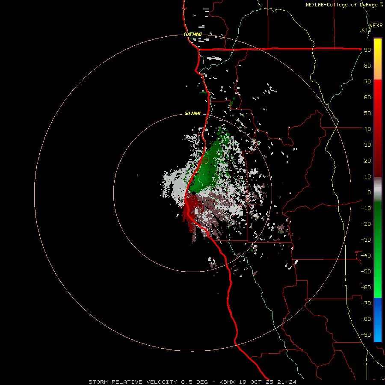Click the -40 scale value
Viewport: 385px width, 385px height.
(366, 256)
